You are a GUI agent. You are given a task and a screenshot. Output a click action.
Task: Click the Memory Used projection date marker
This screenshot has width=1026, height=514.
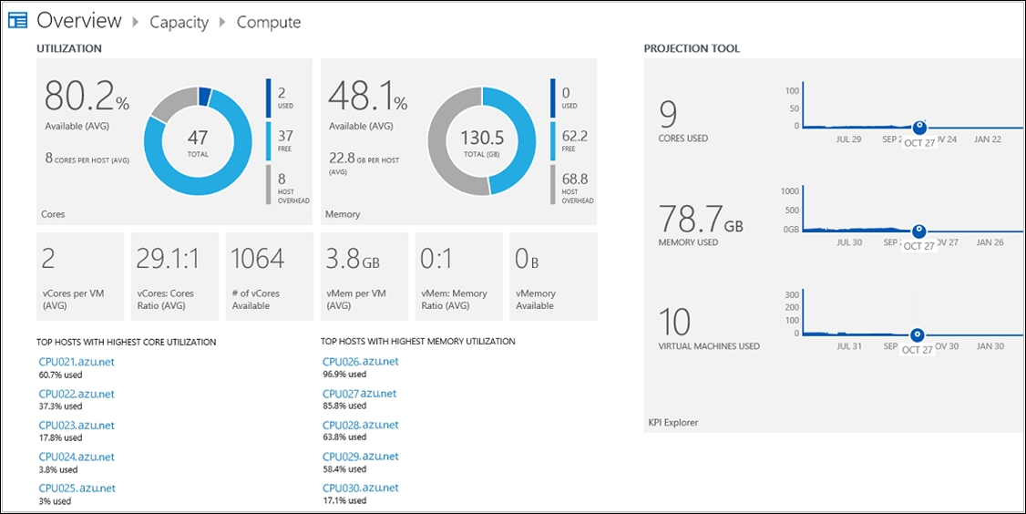[x=919, y=231]
